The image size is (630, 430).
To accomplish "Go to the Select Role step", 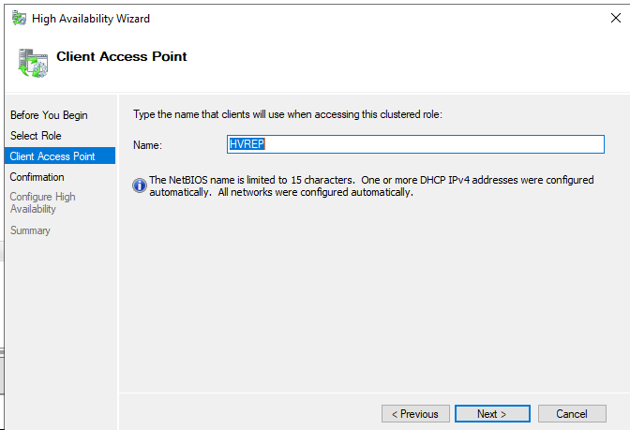I will 36,136.
